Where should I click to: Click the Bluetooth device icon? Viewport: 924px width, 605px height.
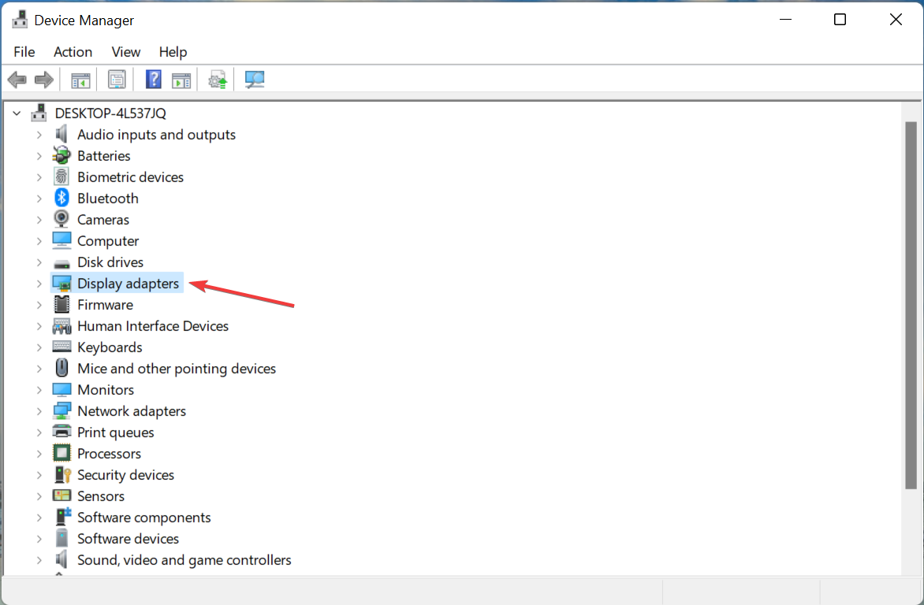pyautogui.click(x=61, y=198)
